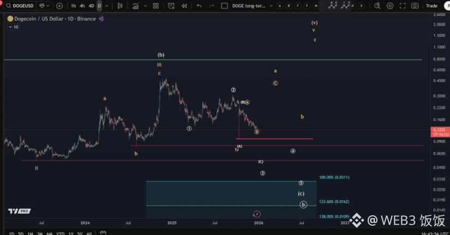Undo the last chart action

point(199,6)
